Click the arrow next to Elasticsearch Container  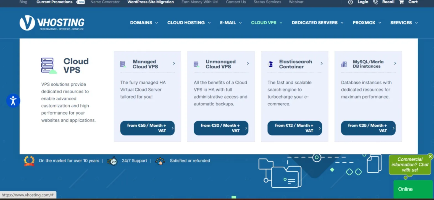[x=322, y=63]
